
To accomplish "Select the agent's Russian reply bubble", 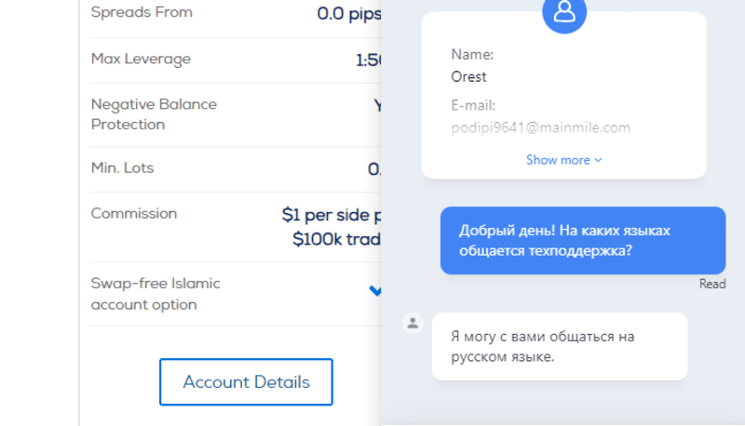I will (x=560, y=346).
